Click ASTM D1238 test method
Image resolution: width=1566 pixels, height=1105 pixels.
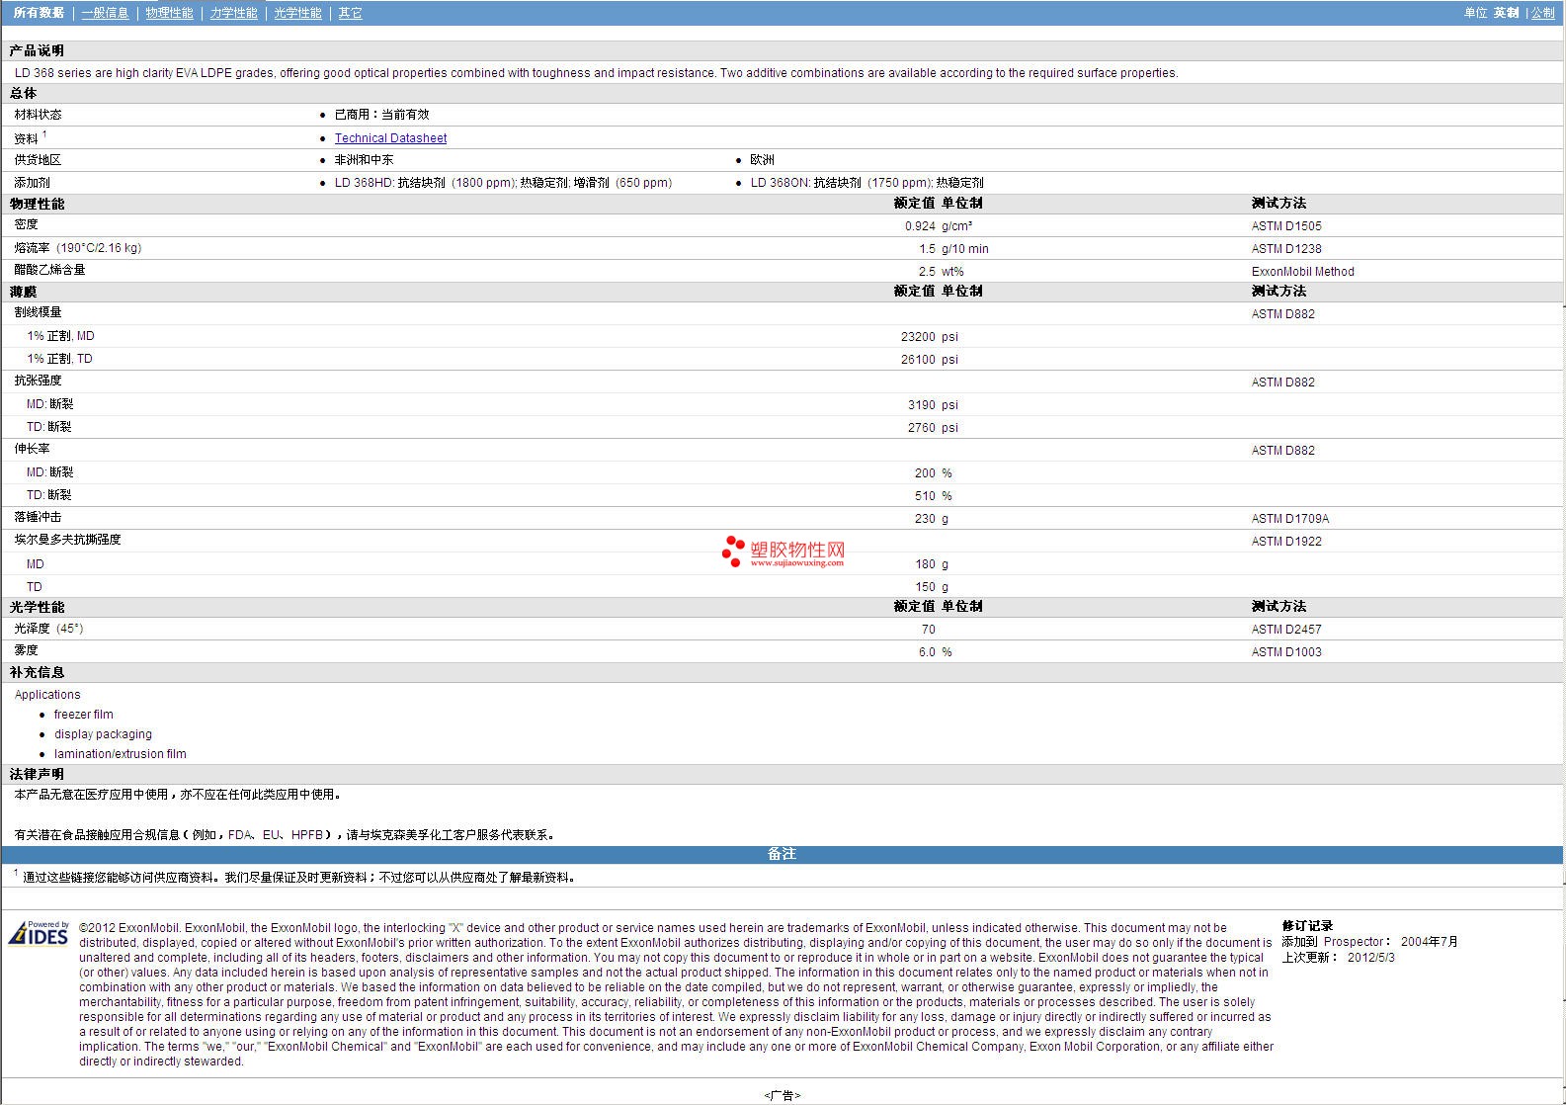pos(1286,249)
